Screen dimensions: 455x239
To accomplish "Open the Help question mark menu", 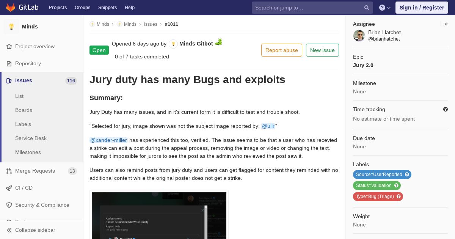I will click(x=385, y=8).
